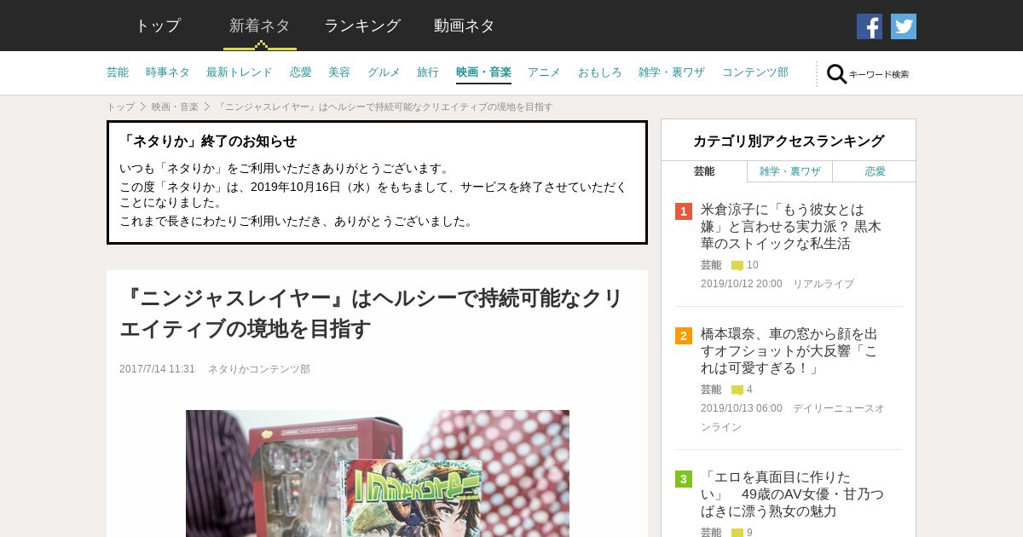Click breadcrumb article title link
The width and height of the screenshot is (1023, 537).
pos(386,107)
